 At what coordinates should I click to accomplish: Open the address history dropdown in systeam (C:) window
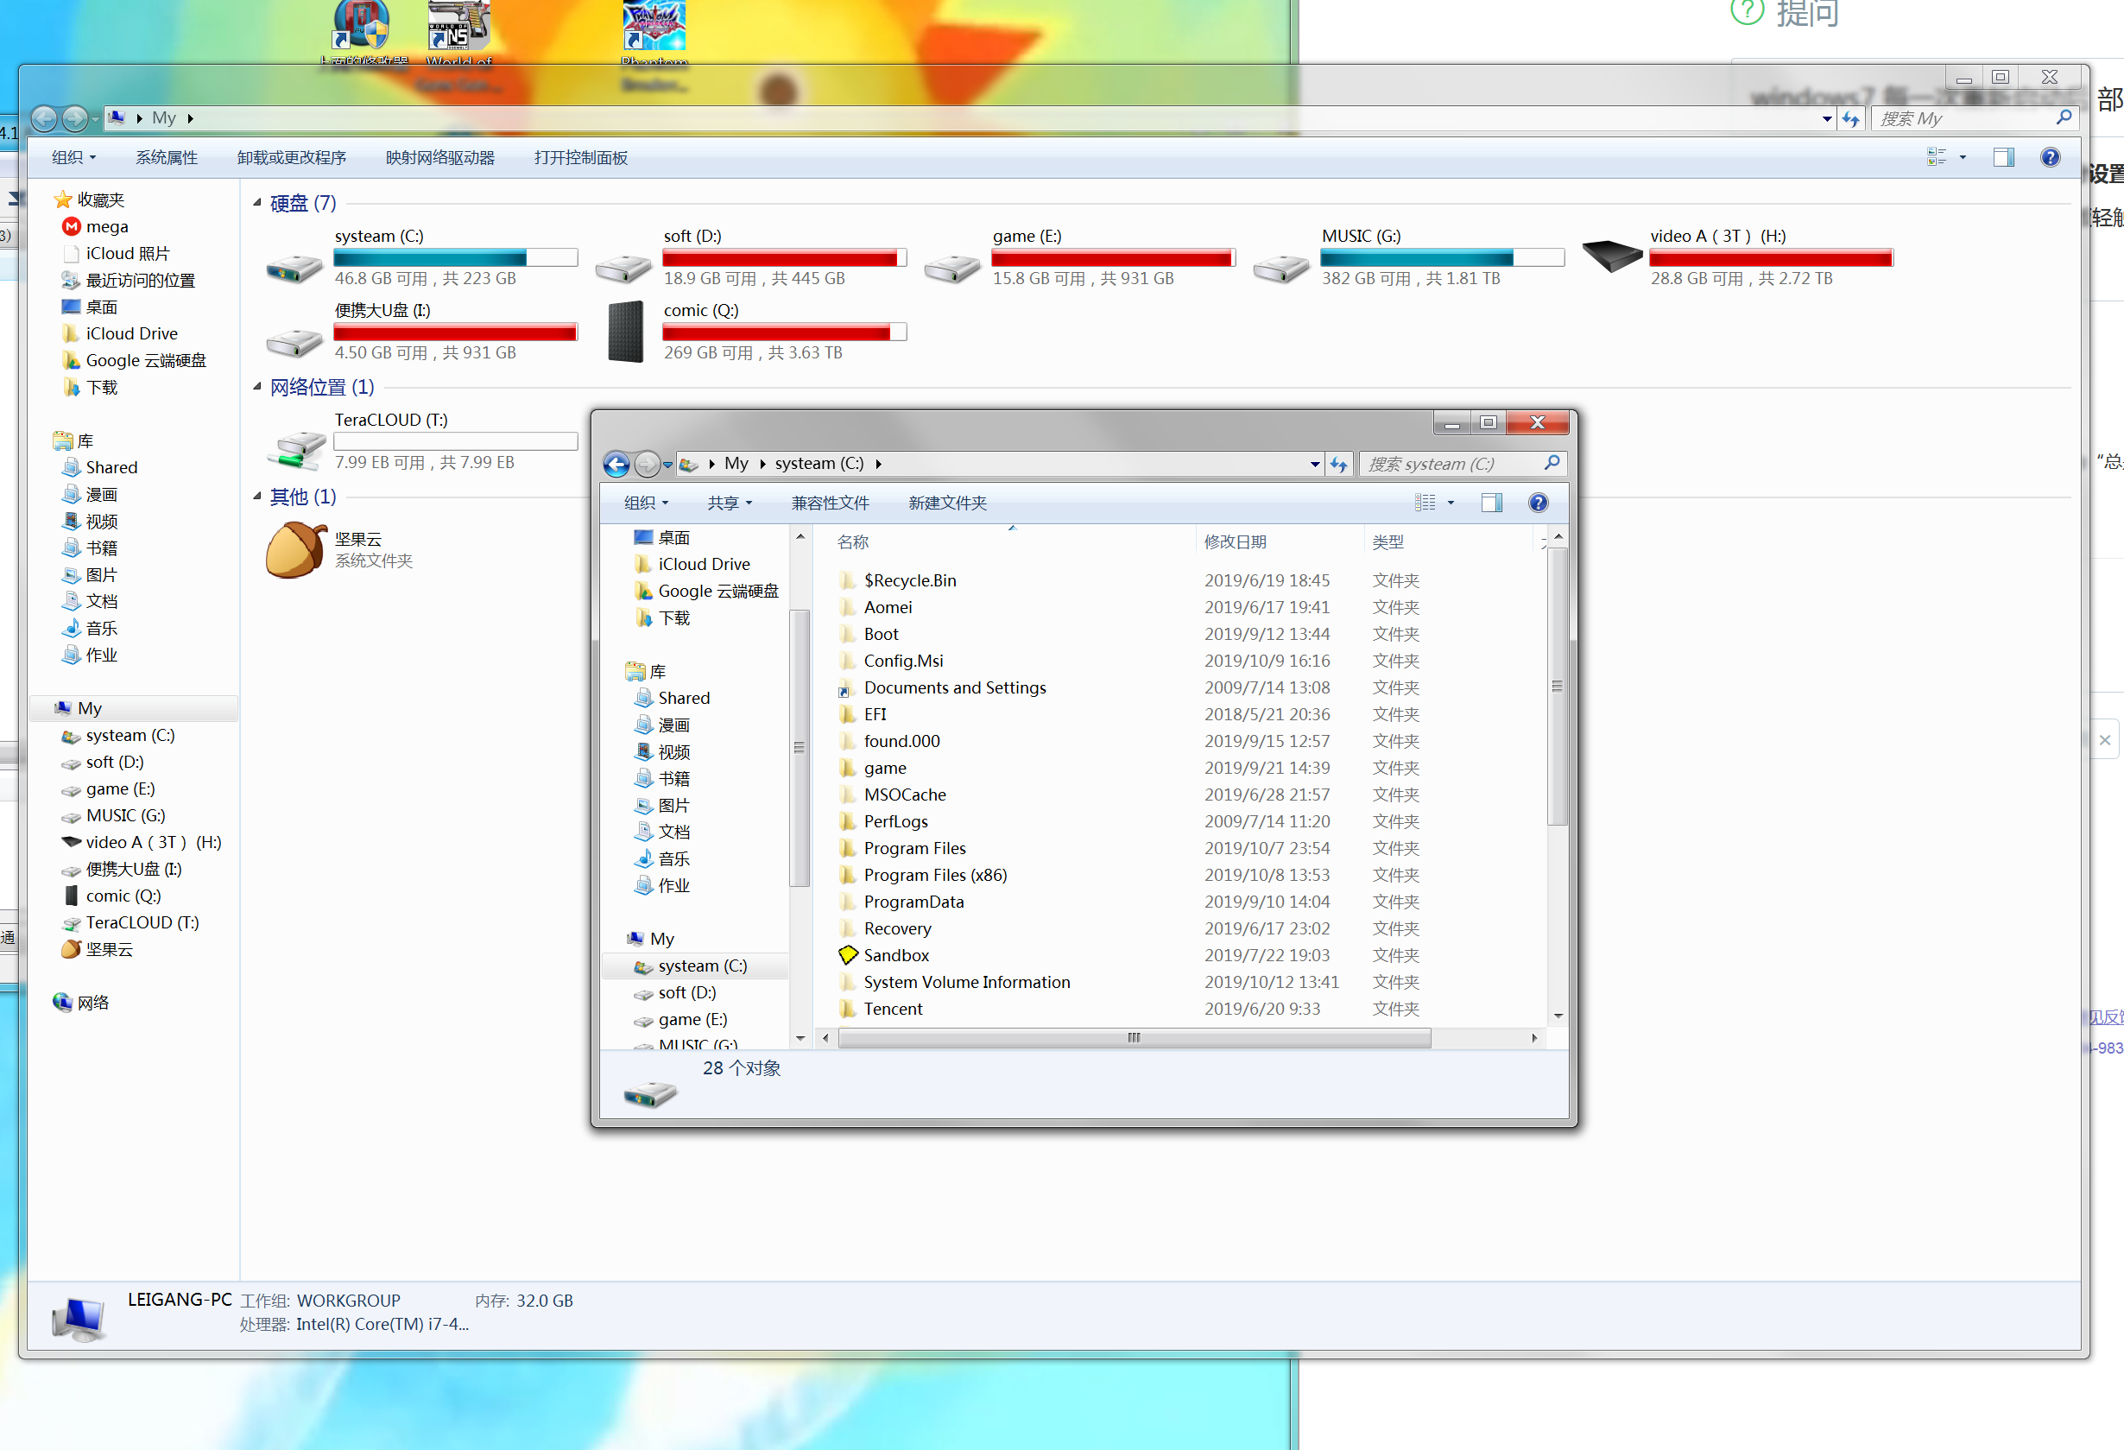click(1314, 465)
